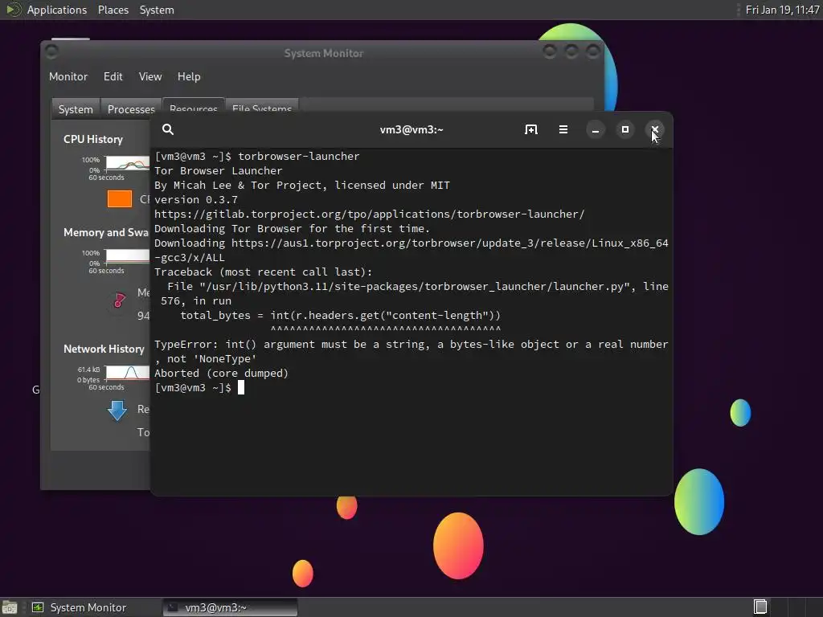
Task: Open the Places menu in top panel
Action: (x=113, y=10)
